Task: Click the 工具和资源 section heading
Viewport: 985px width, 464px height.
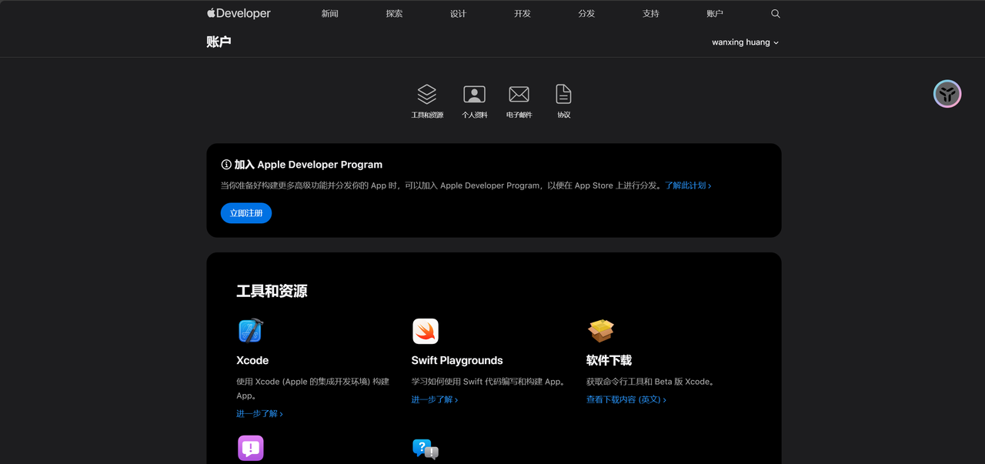Action: click(272, 291)
